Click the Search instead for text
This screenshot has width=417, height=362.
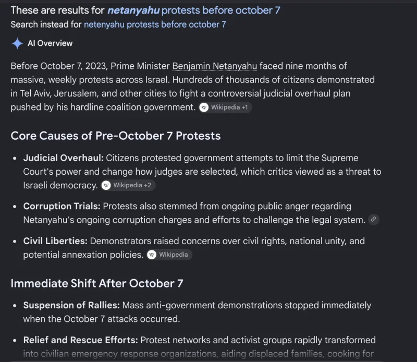46,25
